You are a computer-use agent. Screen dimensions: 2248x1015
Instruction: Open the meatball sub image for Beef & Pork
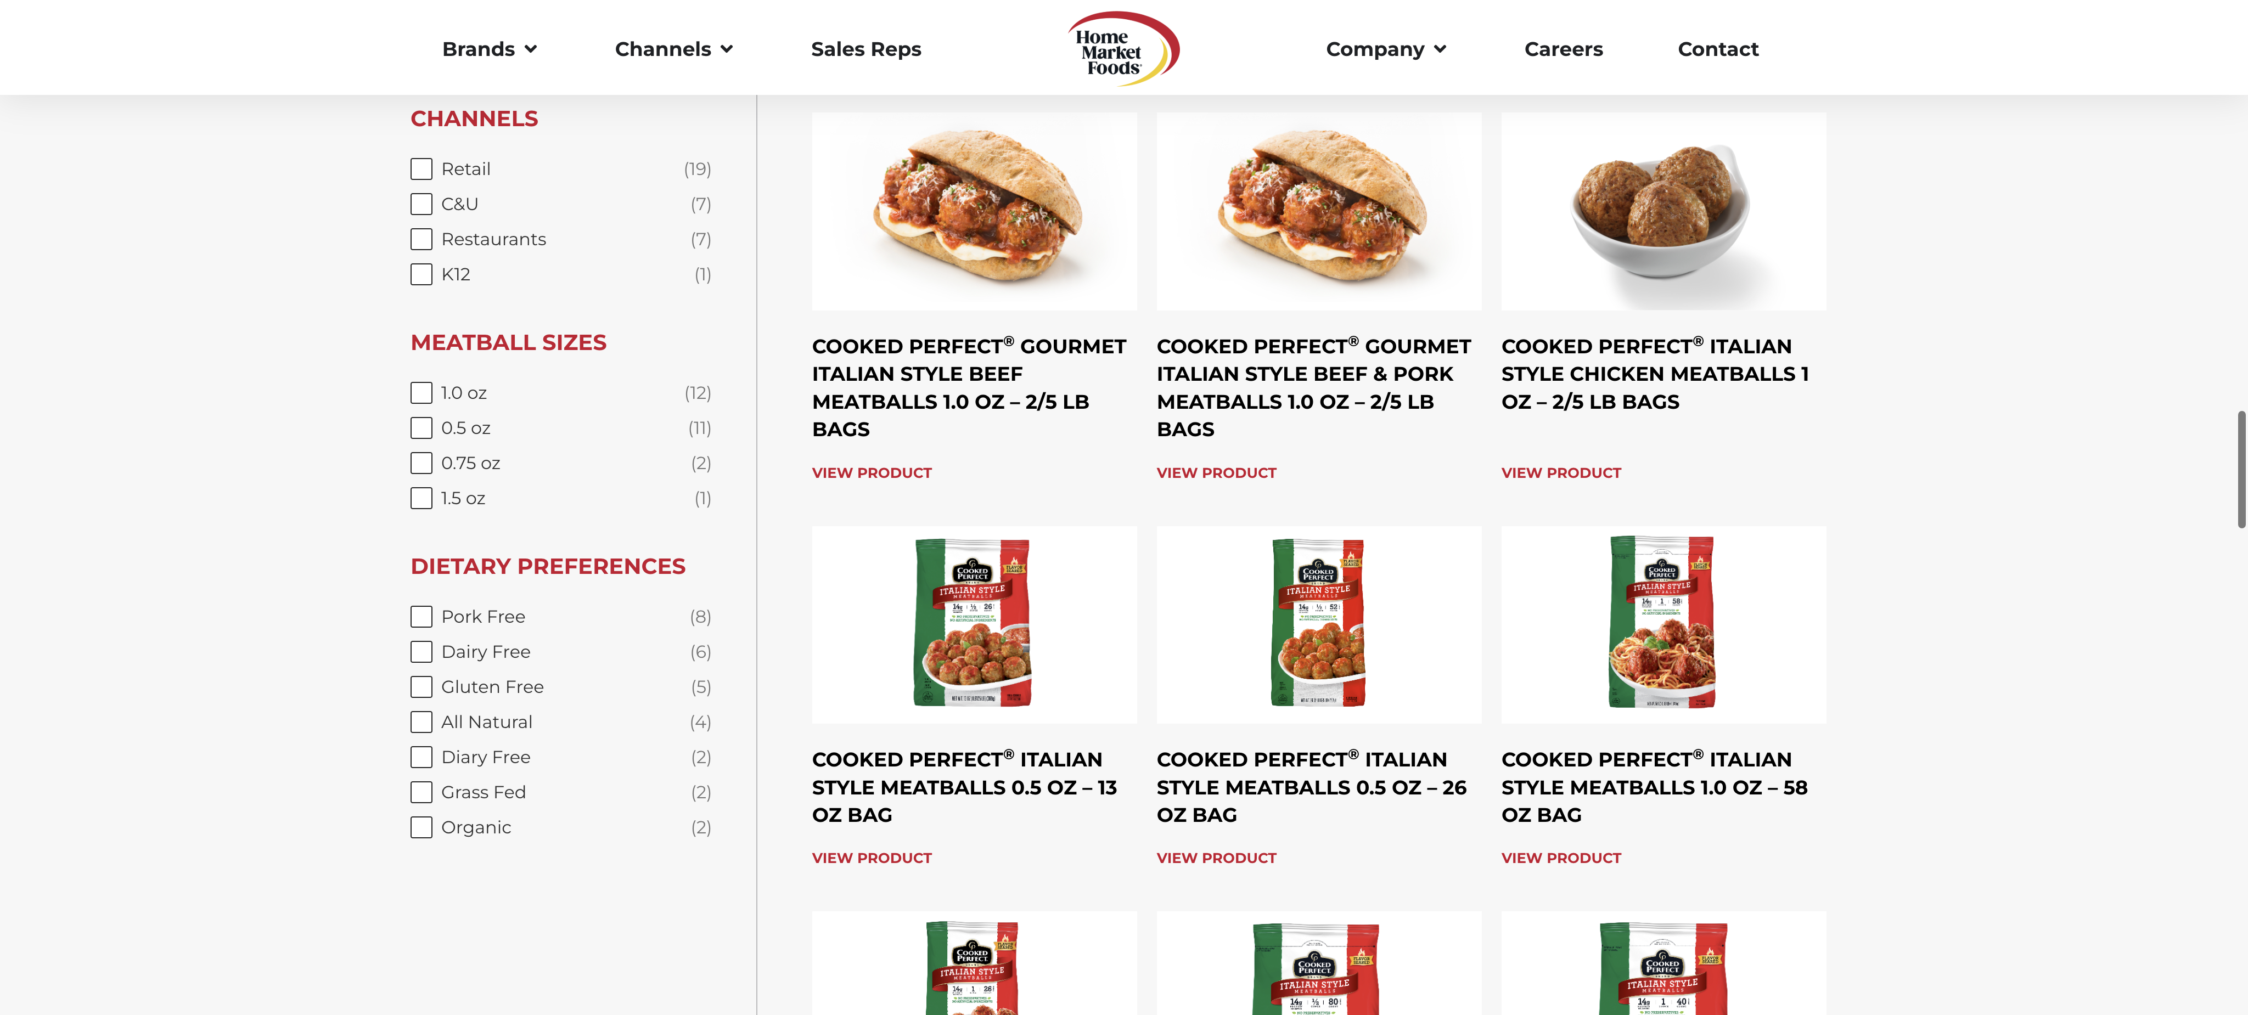1319,211
